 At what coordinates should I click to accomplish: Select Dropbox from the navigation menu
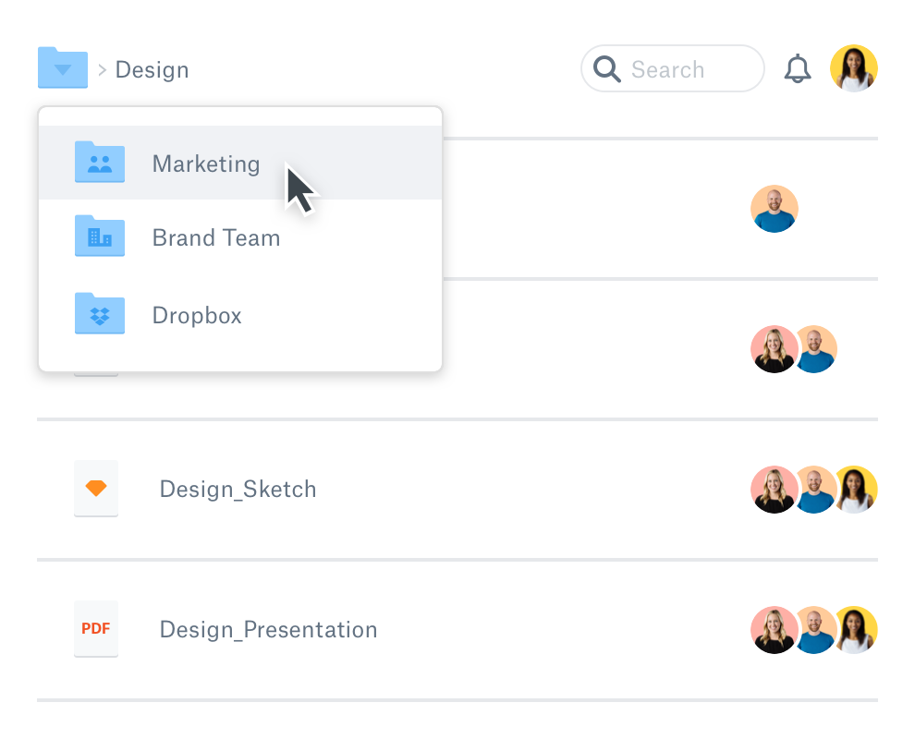coord(196,315)
